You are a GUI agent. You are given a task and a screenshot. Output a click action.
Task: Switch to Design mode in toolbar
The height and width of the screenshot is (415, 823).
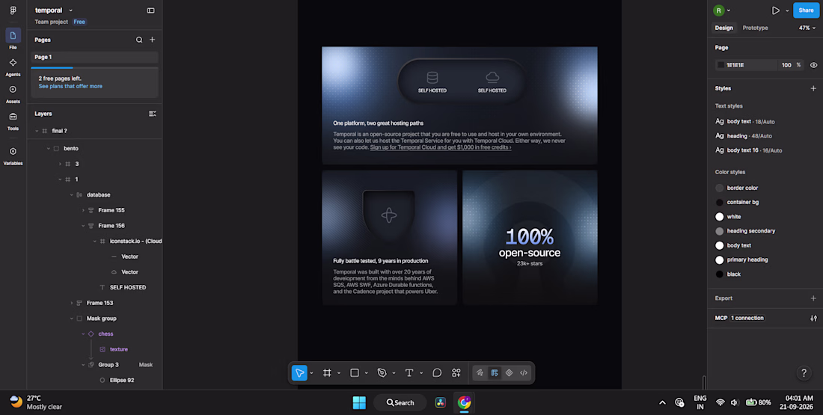click(495, 372)
